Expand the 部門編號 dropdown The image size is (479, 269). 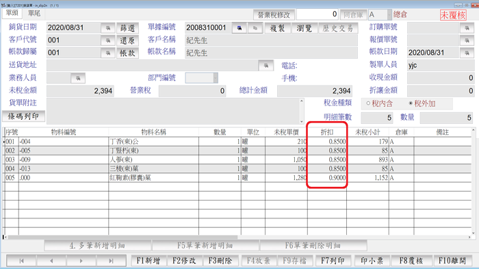tap(216, 78)
